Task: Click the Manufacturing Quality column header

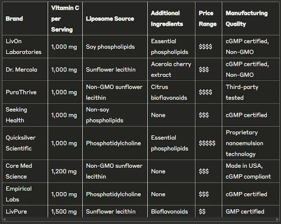Action: pos(251,18)
